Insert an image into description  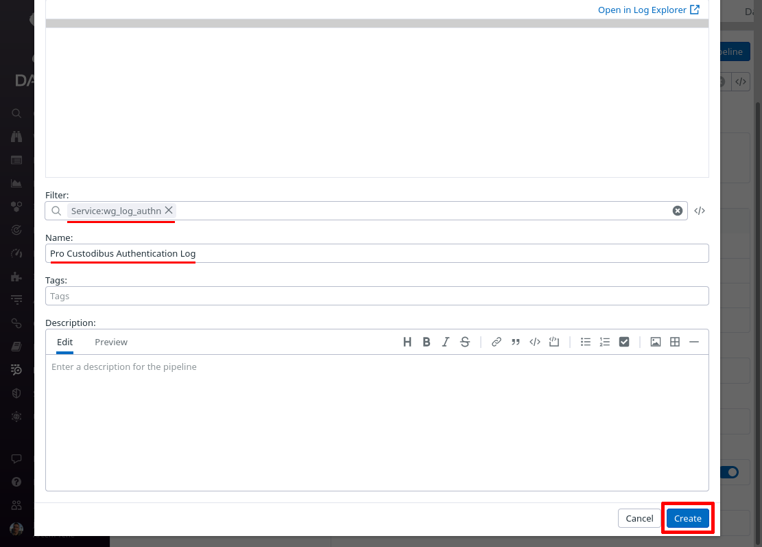coord(656,342)
